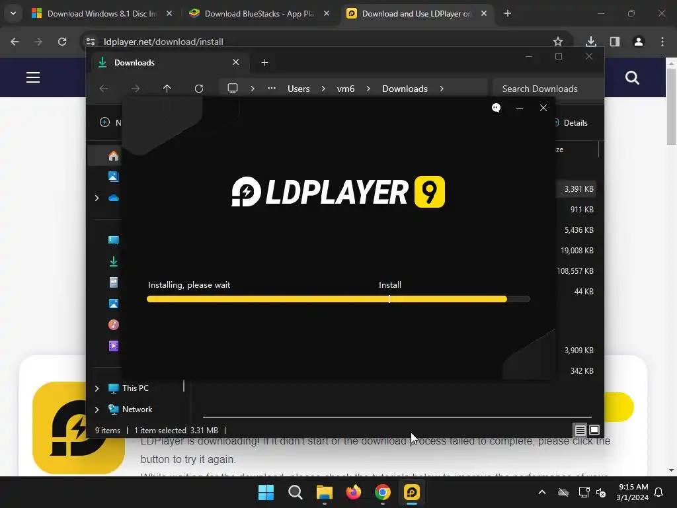This screenshot has width=677, height=508.
Task: Go back in File Explorer
Action: click(104, 89)
